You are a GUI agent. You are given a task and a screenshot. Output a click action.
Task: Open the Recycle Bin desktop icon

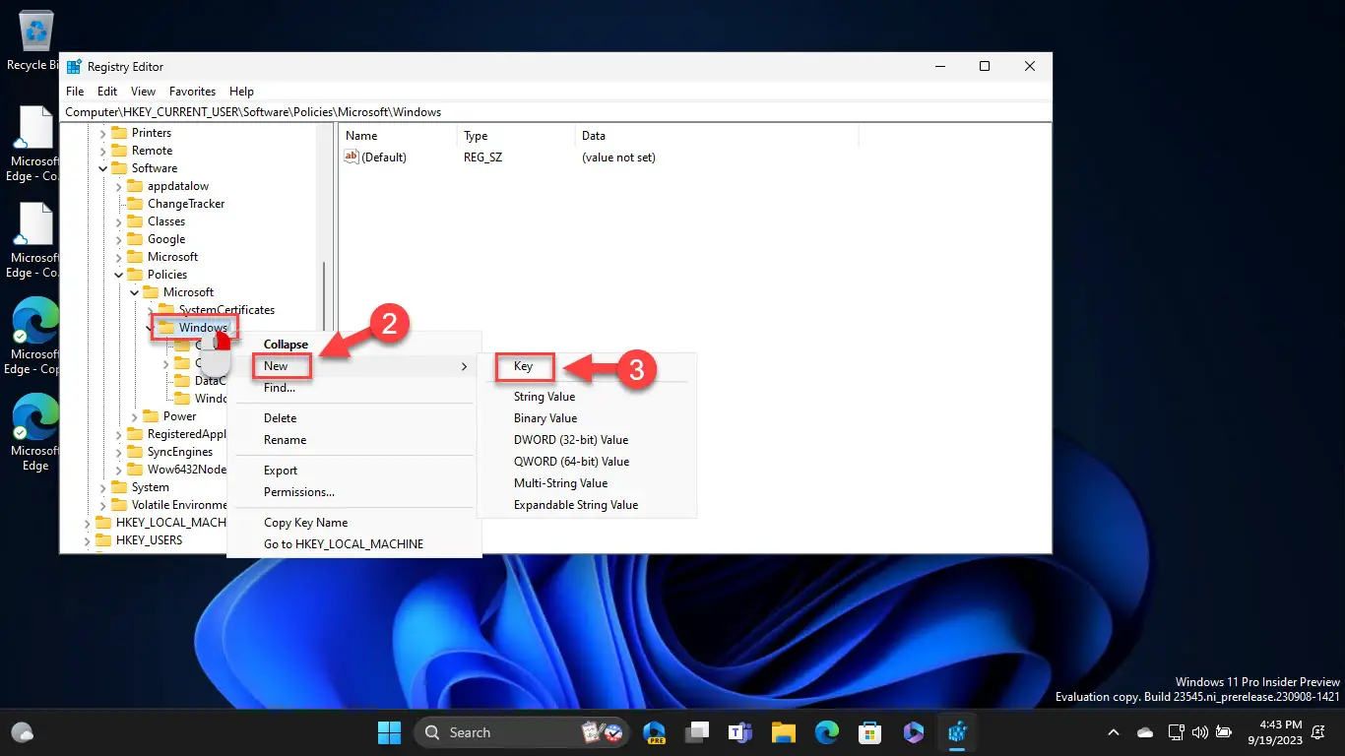pos(34,41)
